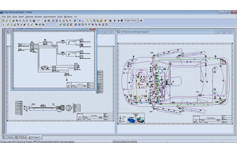Minimize the 10 Electrical Wiring Diagram window

pyautogui.click(x=218, y=32)
